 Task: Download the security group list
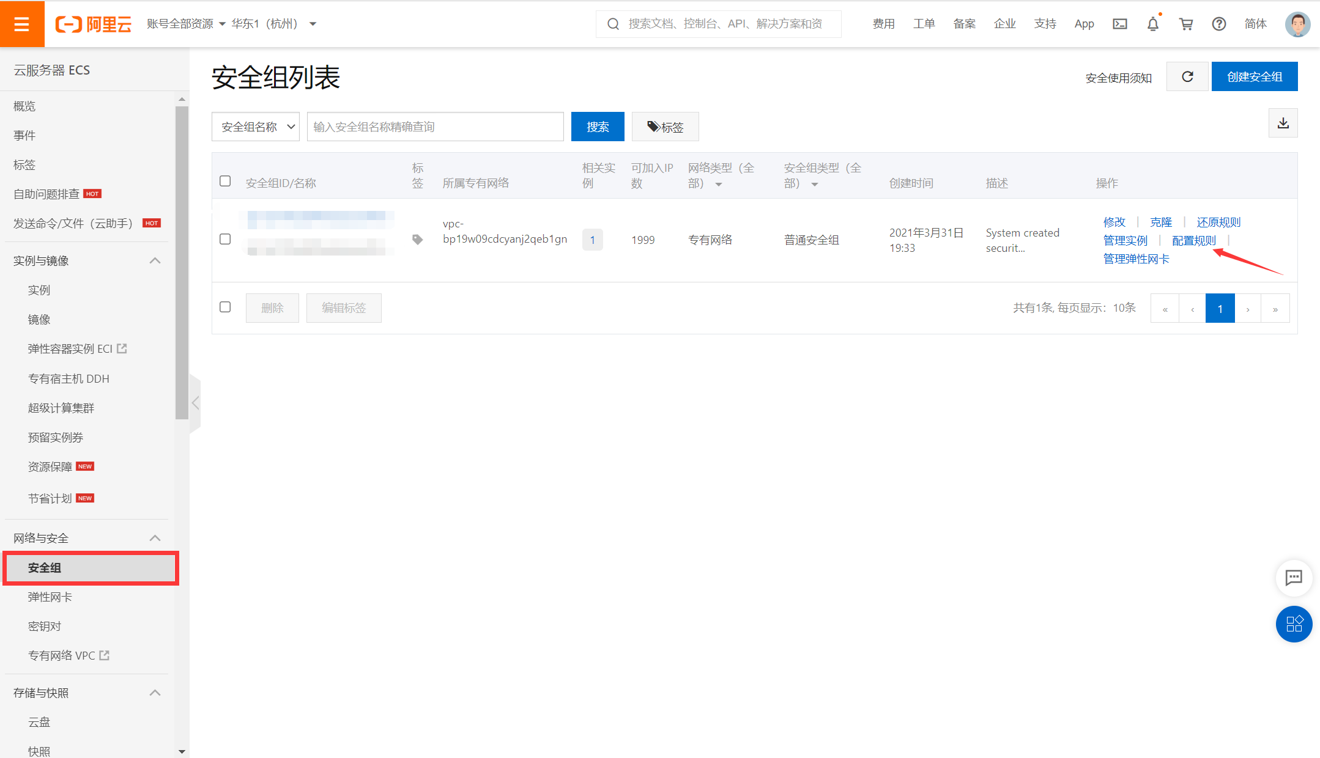[1283, 123]
